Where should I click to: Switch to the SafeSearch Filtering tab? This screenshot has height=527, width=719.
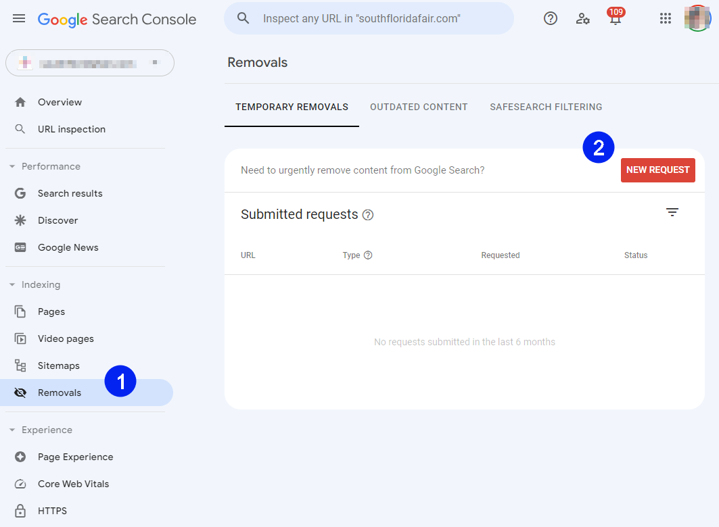coord(546,107)
